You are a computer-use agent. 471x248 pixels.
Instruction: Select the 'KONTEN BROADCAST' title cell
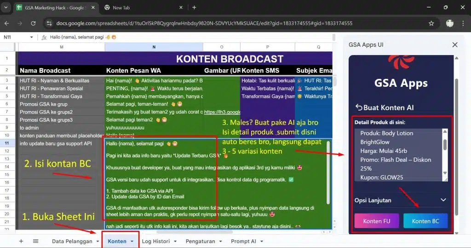click(x=230, y=59)
